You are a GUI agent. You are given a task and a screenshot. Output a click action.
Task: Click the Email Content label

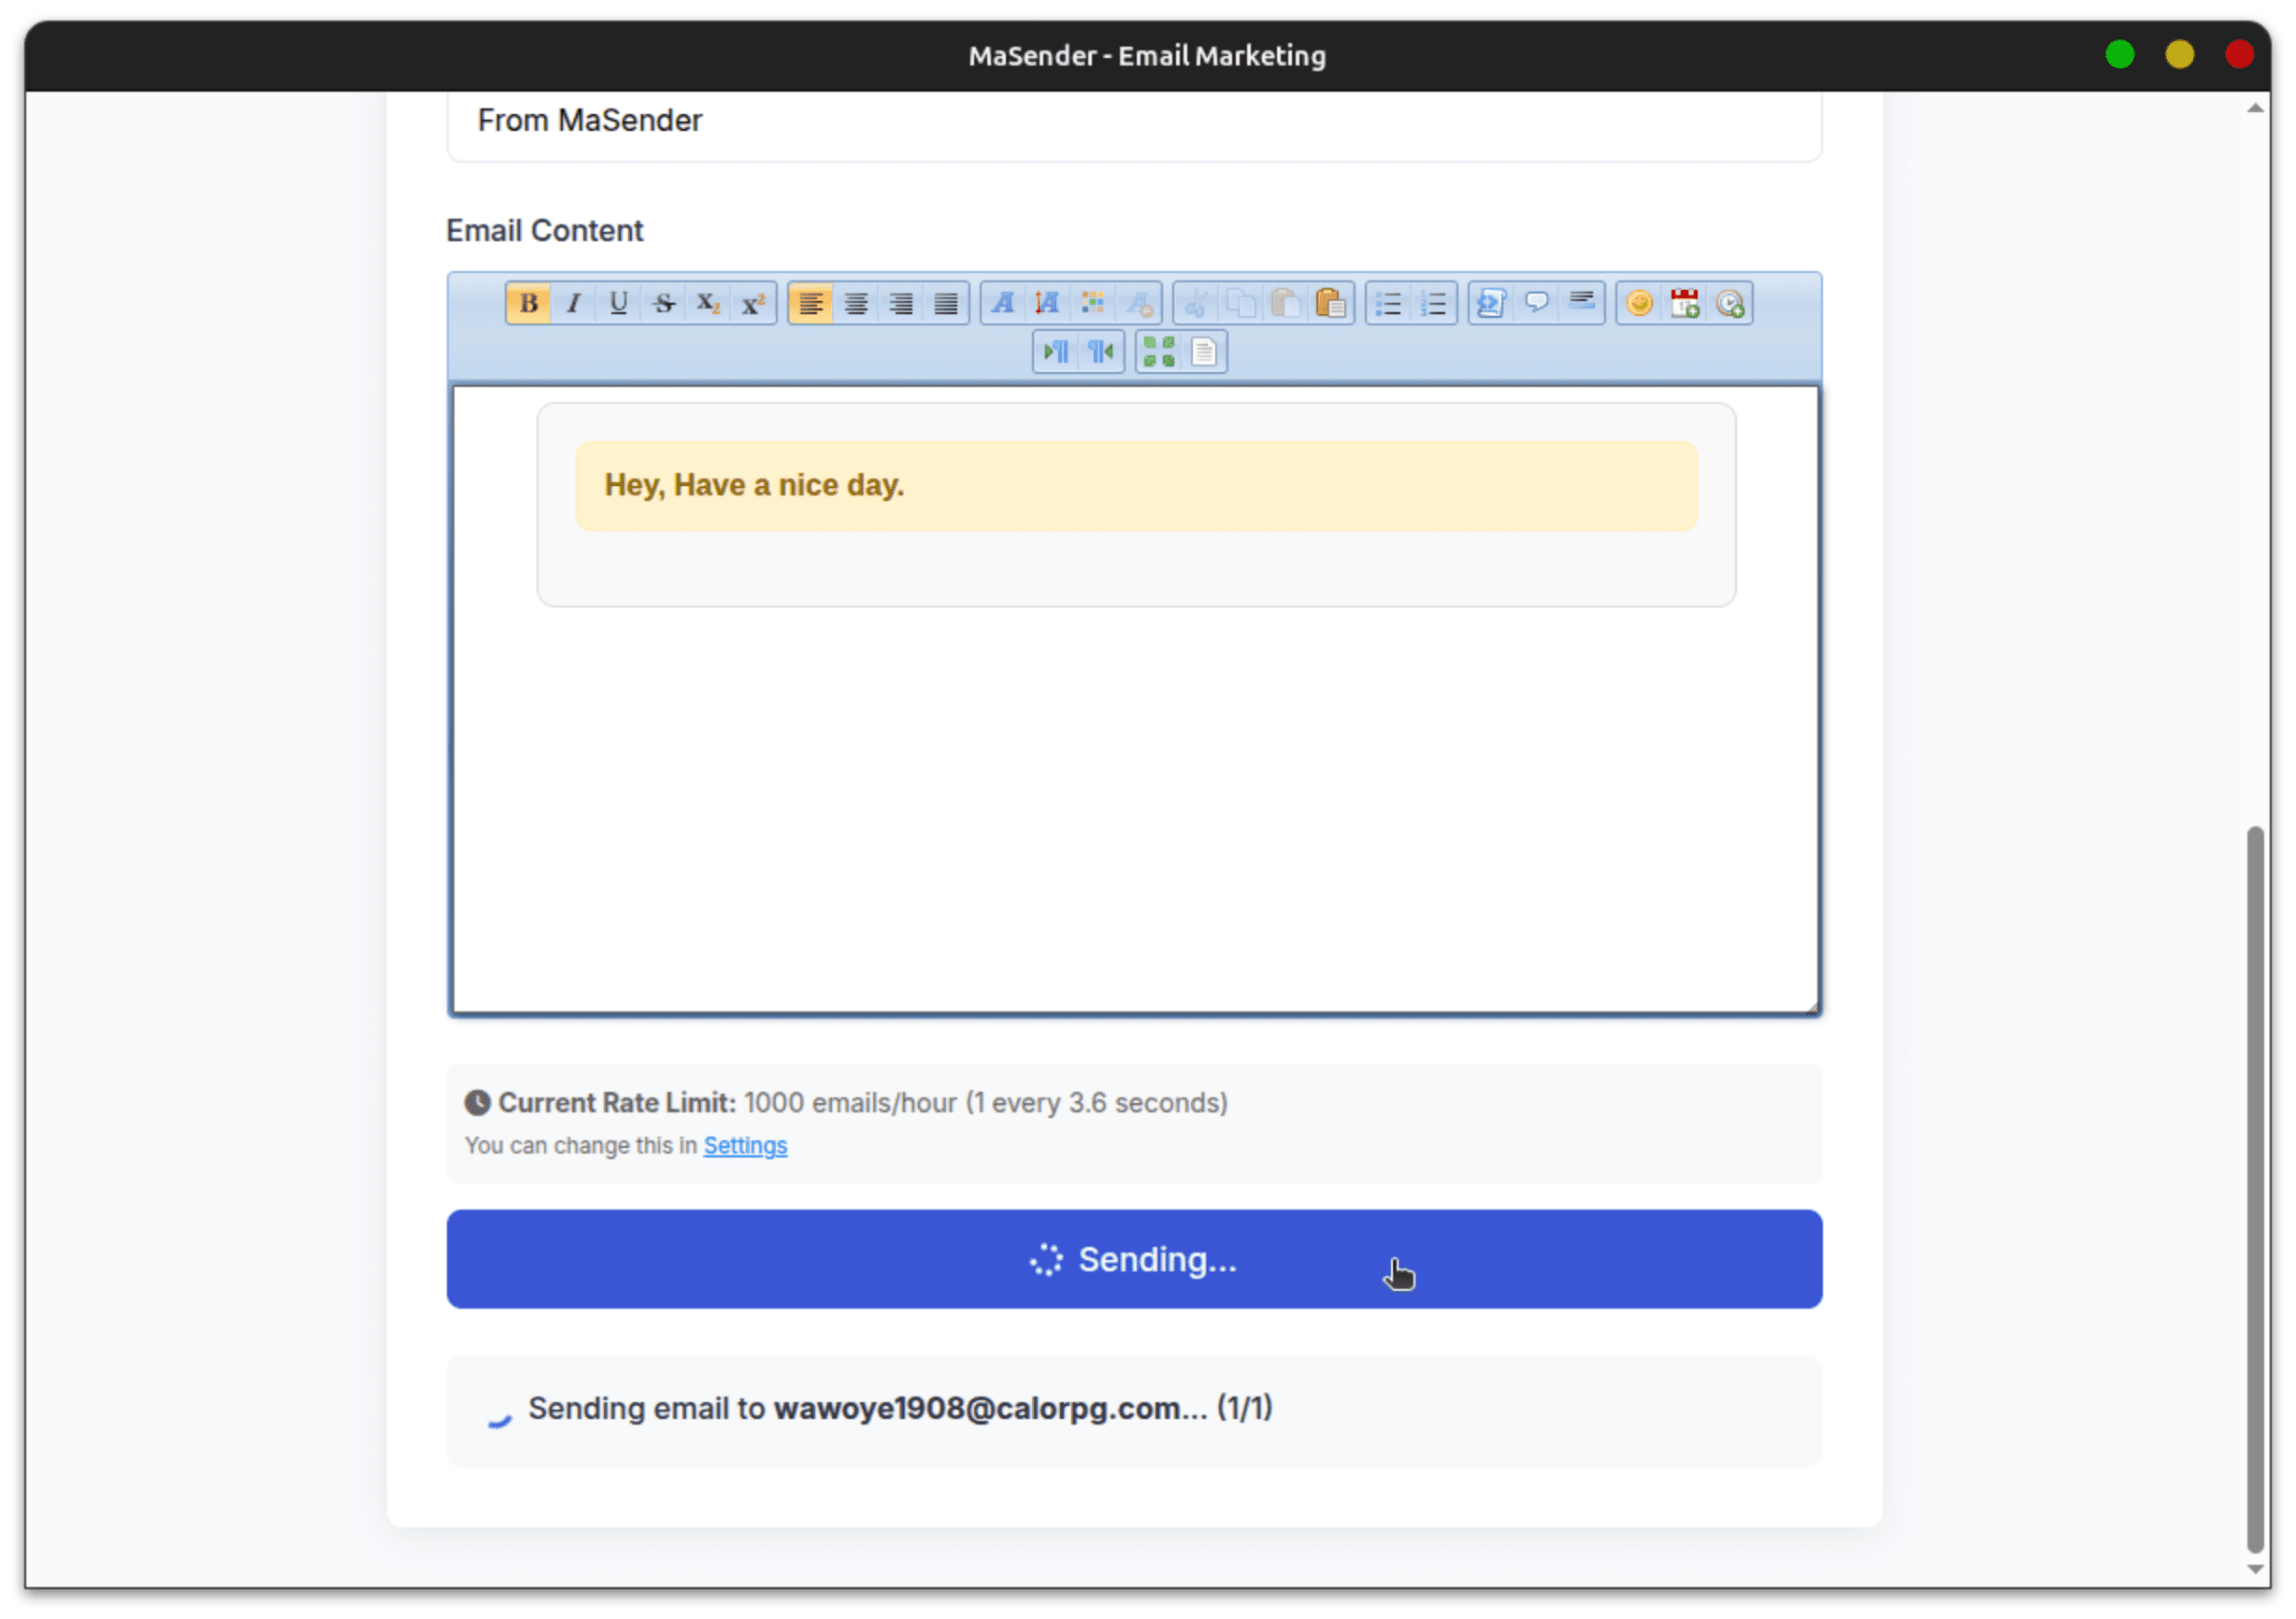[544, 231]
